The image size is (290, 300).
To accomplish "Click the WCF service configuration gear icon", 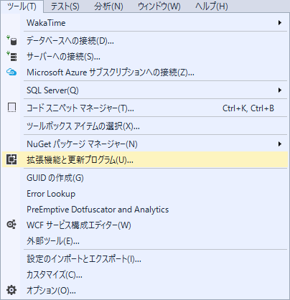I will 11,225.
